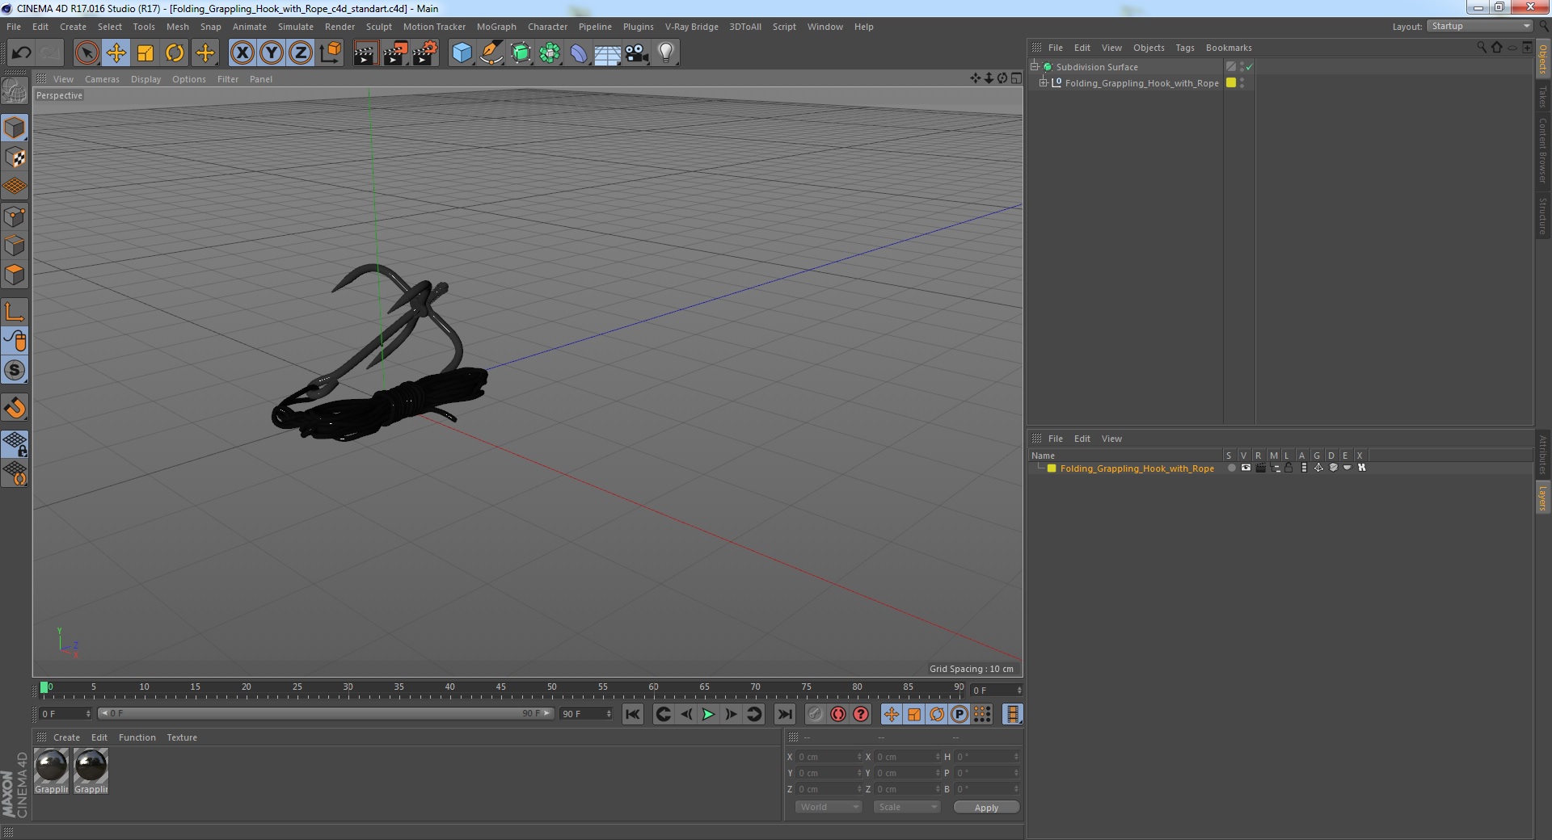Toggle Z axis lock
1552x840 pixels.
(301, 53)
